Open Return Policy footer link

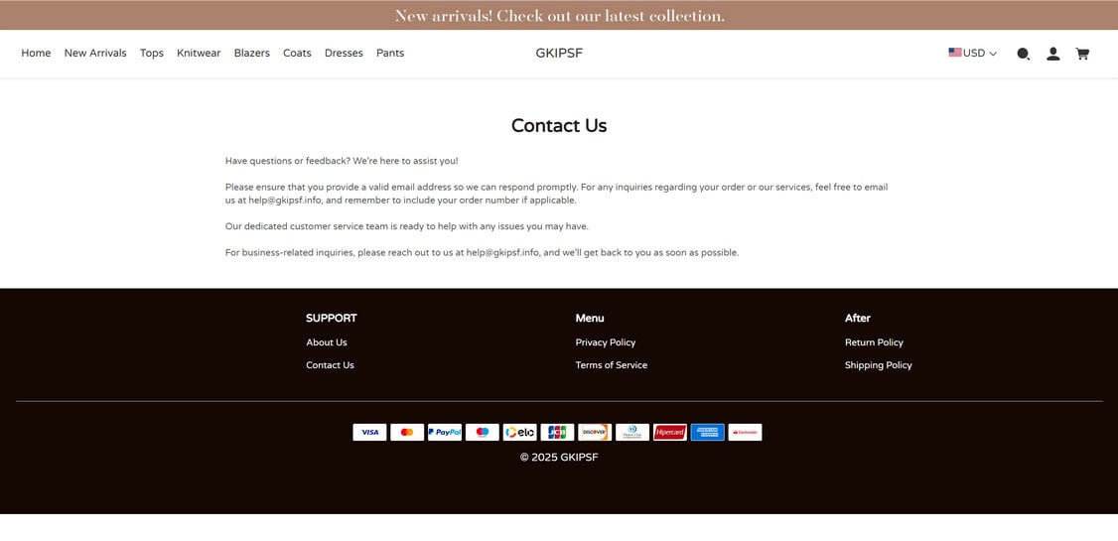point(874,342)
